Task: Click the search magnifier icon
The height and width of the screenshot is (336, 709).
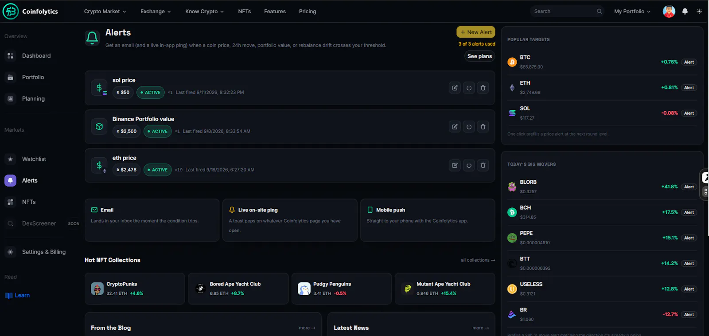Action: pyautogui.click(x=599, y=12)
